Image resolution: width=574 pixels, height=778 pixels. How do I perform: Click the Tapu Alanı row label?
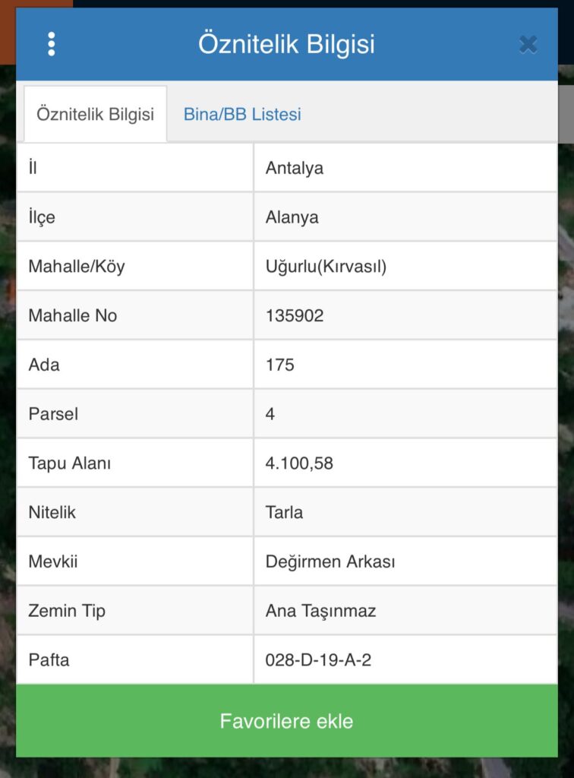pos(70,463)
